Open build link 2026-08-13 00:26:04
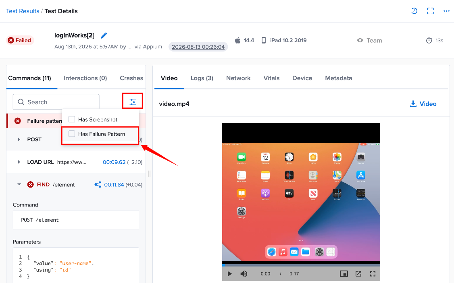This screenshot has width=454, height=283. tap(198, 47)
